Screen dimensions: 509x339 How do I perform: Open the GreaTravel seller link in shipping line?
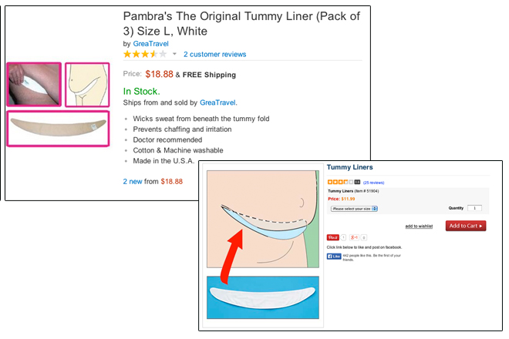pyautogui.click(x=217, y=102)
